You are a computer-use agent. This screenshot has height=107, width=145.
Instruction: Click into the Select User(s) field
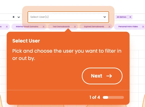[68, 17]
